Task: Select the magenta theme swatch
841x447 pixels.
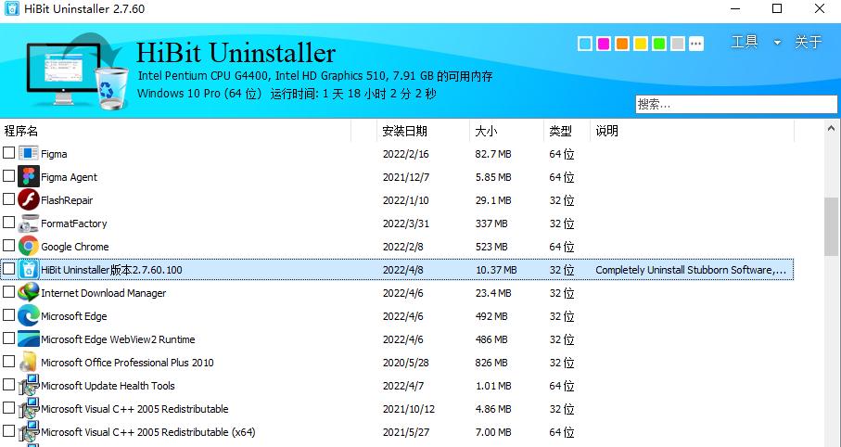Action: point(604,44)
